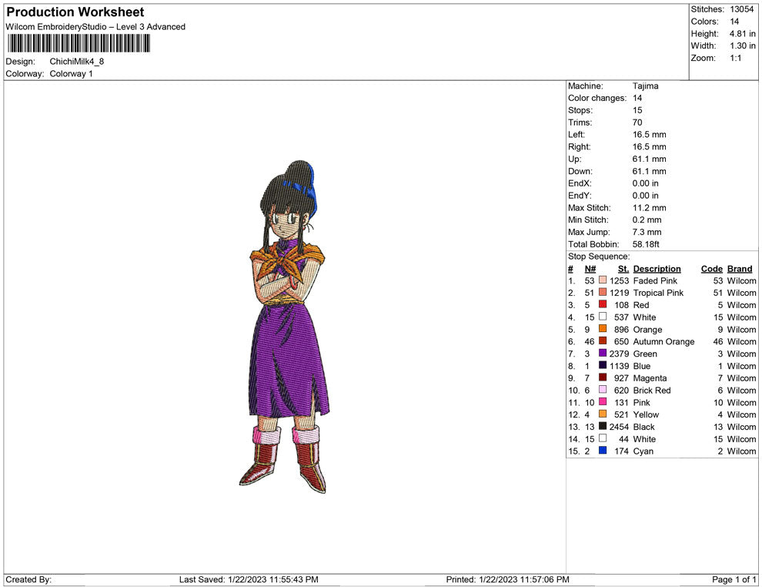Image resolution: width=762 pixels, height=587 pixels.
Task: Click the Brick Red row swatch
Action: pos(603,390)
